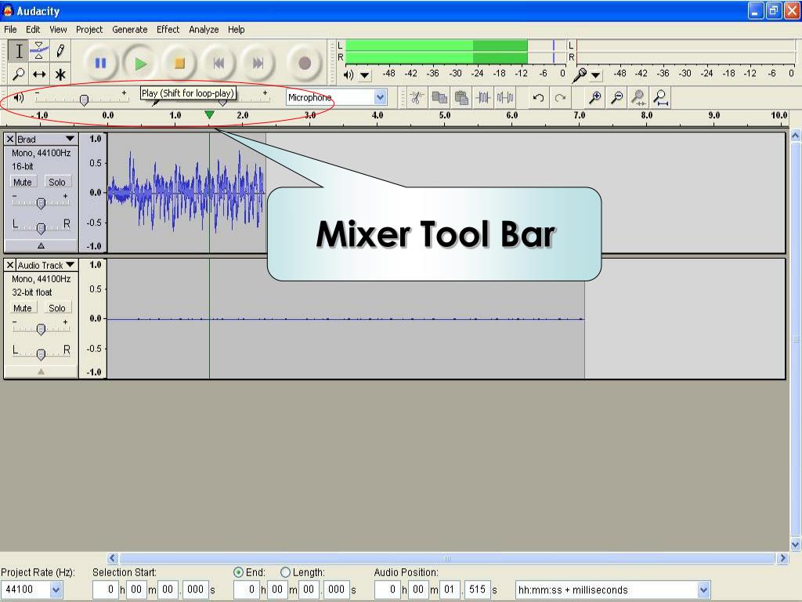Close the Brad track with X
The image size is (802, 602).
pos(10,139)
